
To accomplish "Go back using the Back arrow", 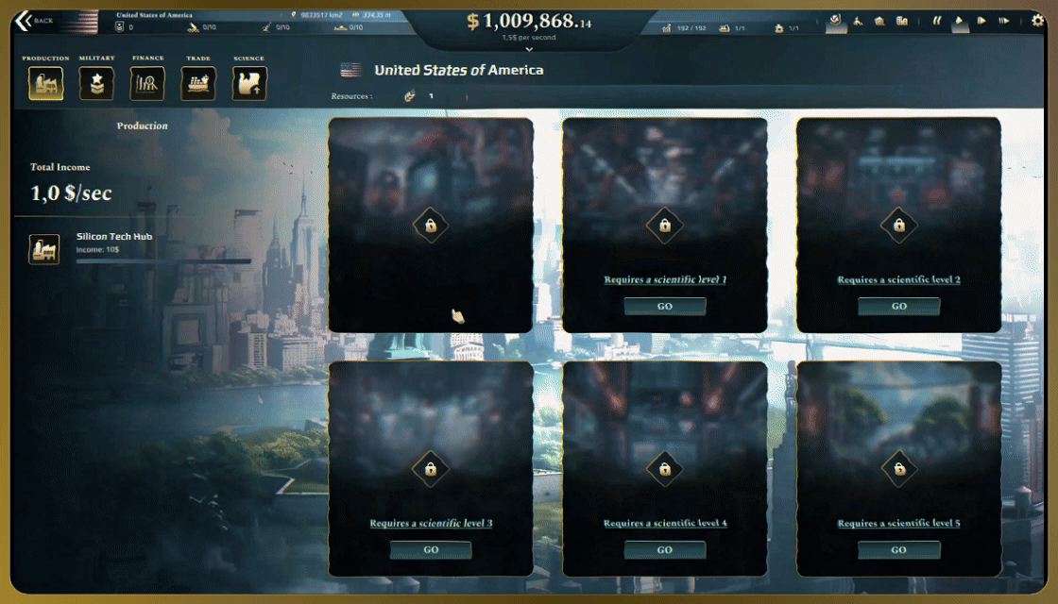I will pyautogui.click(x=34, y=21).
